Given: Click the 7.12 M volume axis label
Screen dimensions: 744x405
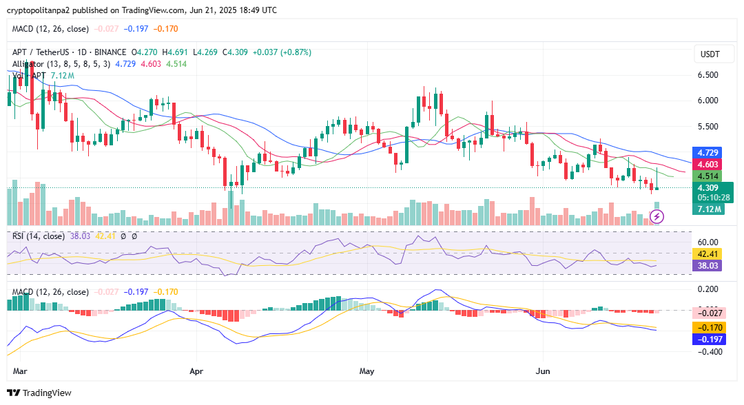Looking at the screenshot, I should pyautogui.click(x=709, y=209).
